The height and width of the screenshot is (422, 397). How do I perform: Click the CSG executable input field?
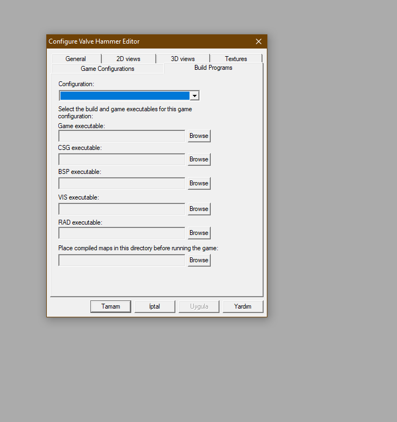coord(122,159)
